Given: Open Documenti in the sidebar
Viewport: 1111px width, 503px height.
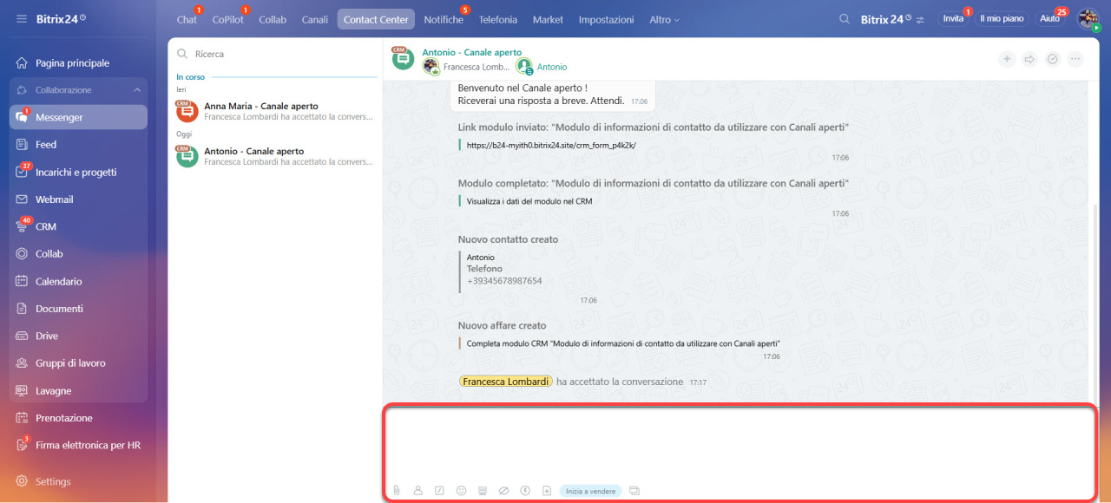Looking at the screenshot, I should click(x=78, y=309).
